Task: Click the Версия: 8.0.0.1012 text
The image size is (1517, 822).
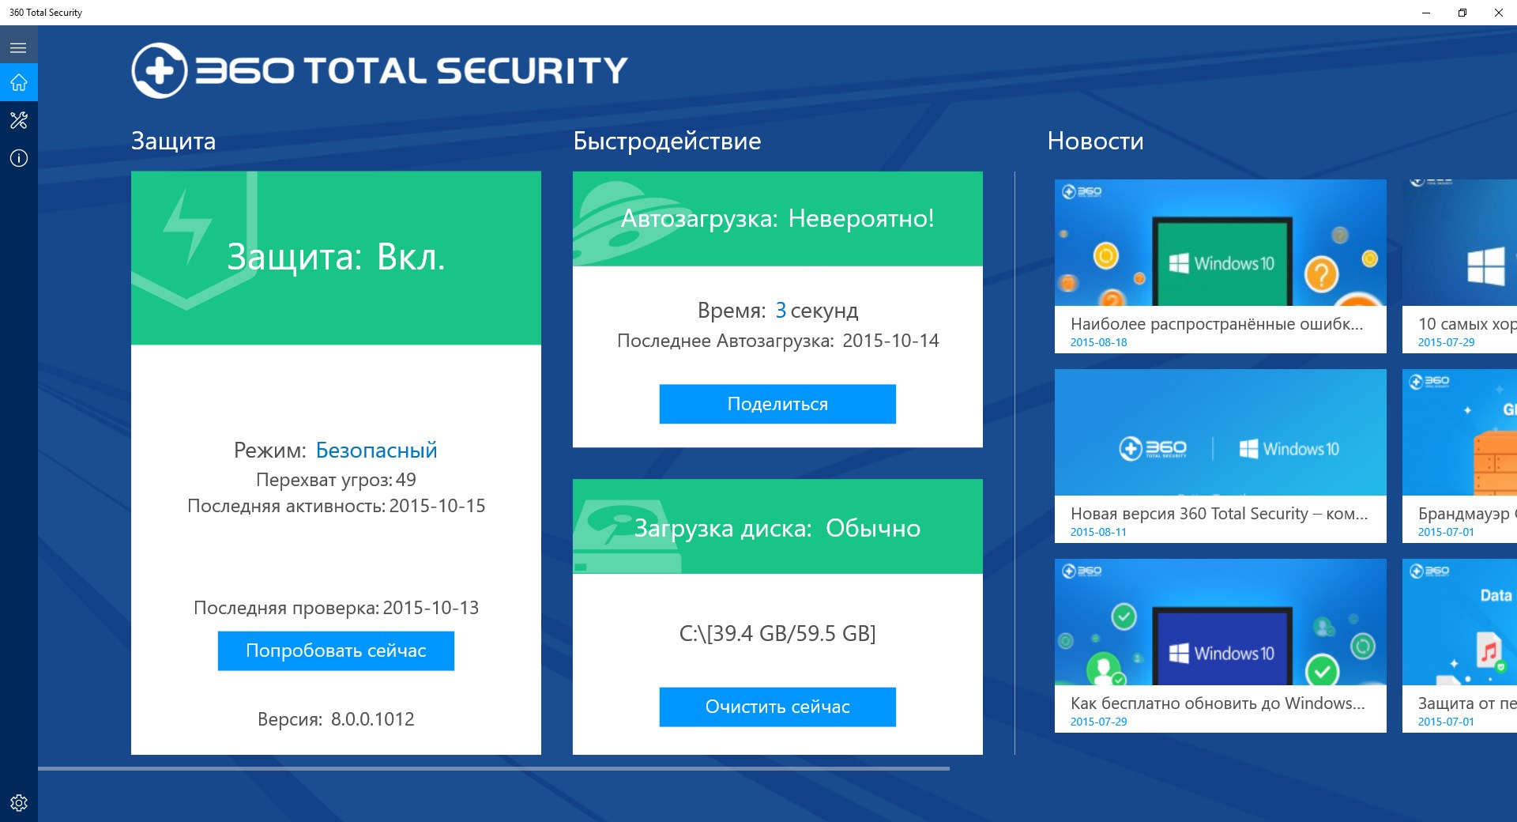Action: tap(336, 719)
